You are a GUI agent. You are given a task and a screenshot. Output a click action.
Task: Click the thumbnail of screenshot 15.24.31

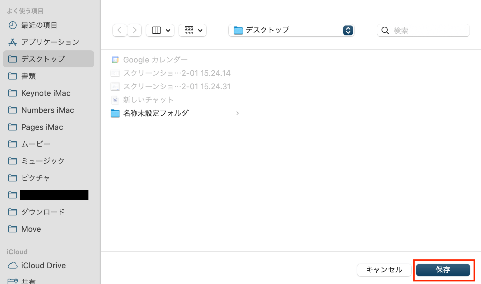(x=115, y=86)
